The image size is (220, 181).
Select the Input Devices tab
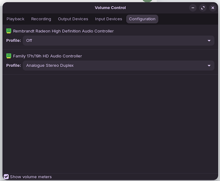coord(109,19)
